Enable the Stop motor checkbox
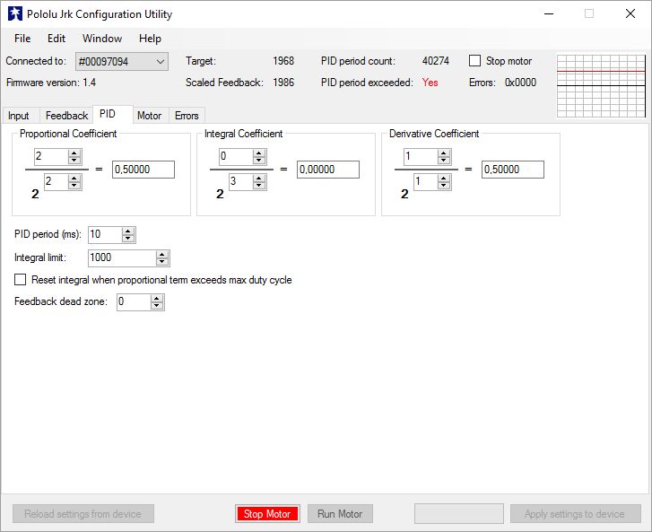 coord(474,61)
